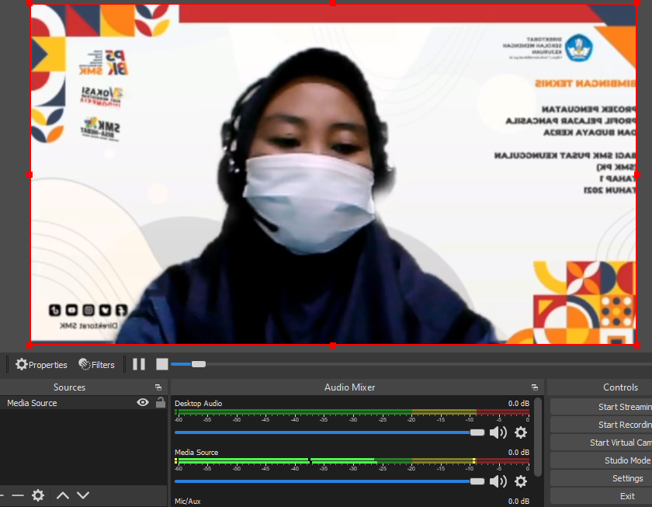Toggle Studio Mode button
The image size is (652, 507).
[x=602, y=460]
